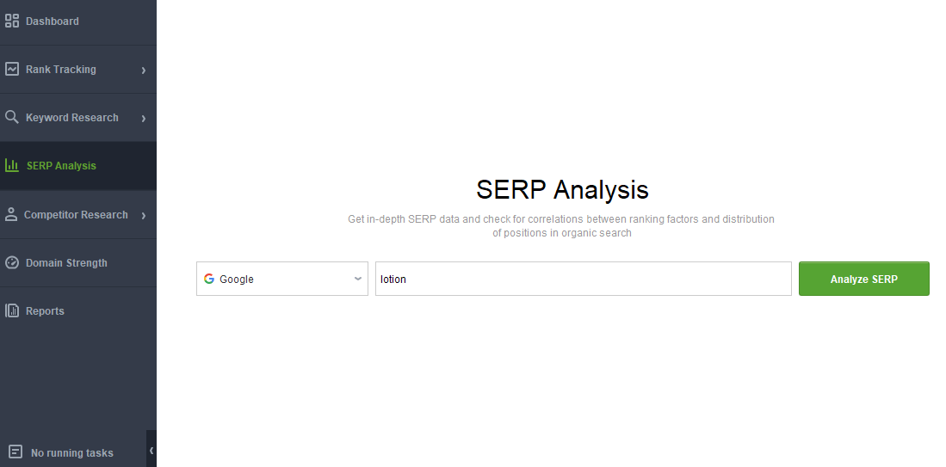Click the Analyze SERP button
The width and height of the screenshot is (946, 467).
click(864, 279)
